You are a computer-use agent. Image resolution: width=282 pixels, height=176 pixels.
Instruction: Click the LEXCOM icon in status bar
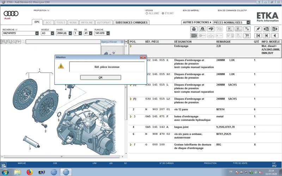pyautogui.click(x=4, y=165)
